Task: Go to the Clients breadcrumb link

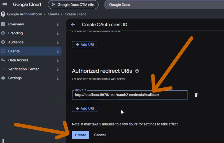Action: click(x=53, y=14)
